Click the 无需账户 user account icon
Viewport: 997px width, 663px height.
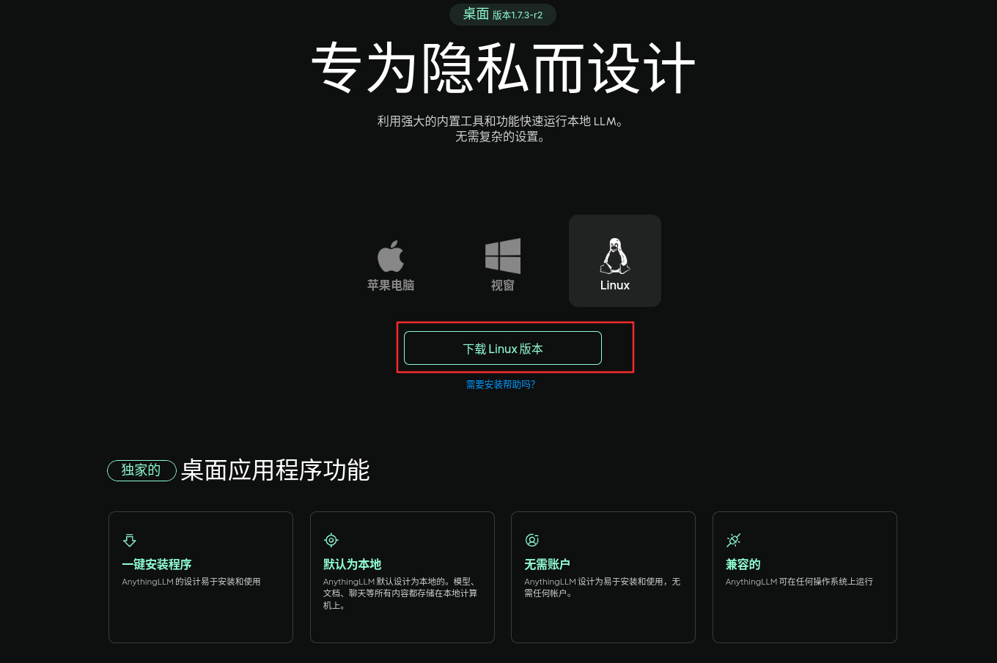click(x=532, y=541)
